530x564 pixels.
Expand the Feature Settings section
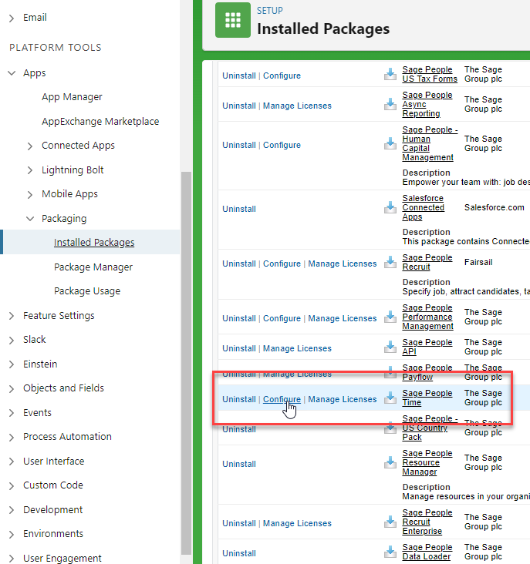(12, 316)
